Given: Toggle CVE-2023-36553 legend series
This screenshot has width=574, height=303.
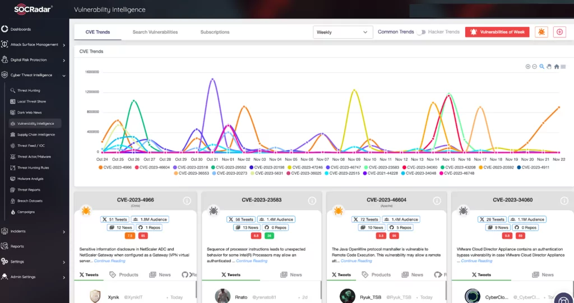Looking at the screenshot, I should click(x=192, y=173).
